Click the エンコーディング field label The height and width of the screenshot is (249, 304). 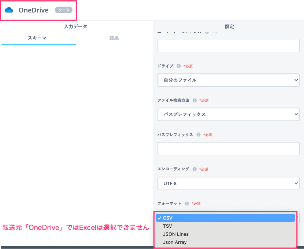point(173,169)
